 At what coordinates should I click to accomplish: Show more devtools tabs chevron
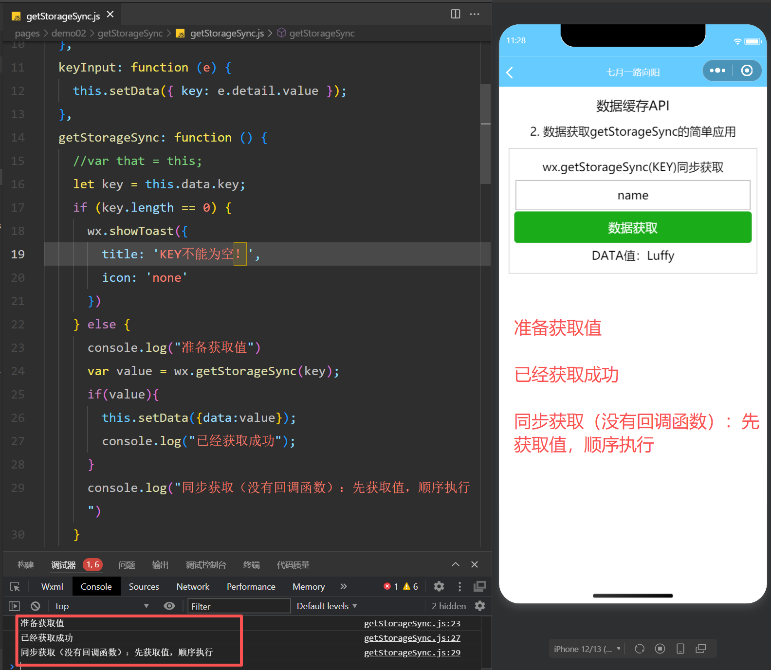click(344, 586)
